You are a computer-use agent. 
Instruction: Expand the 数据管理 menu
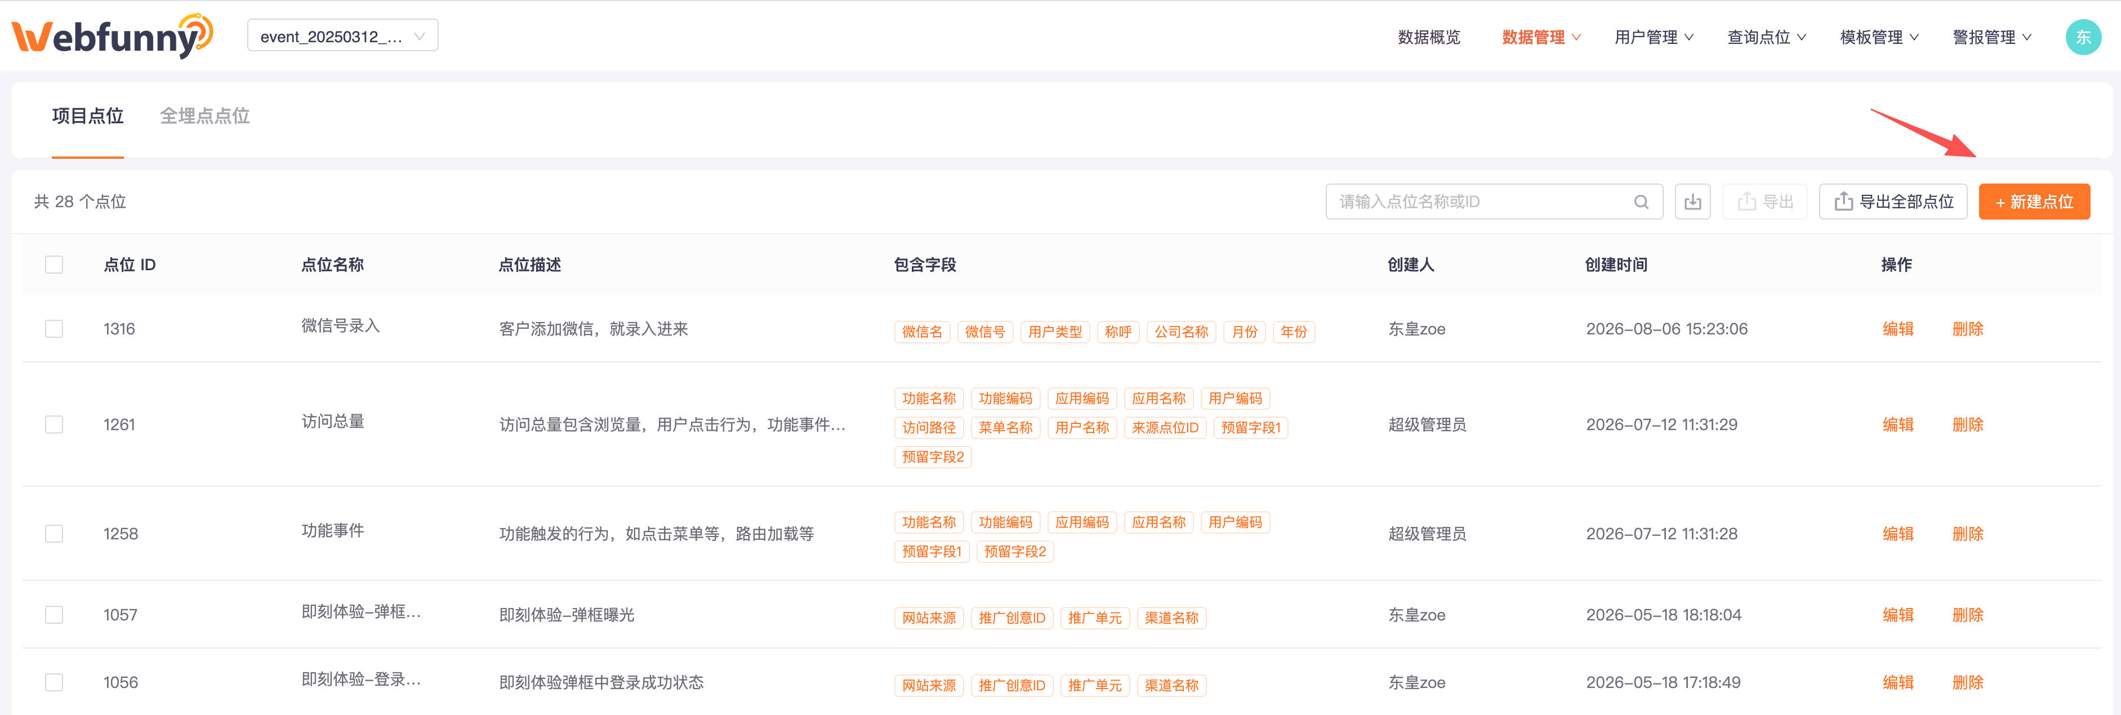click(1540, 37)
